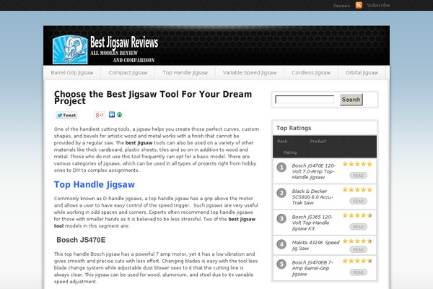Open the Barrel Grip Jigsaw menu item
The height and width of the screenshot is (289, 433).
(71, 73)
